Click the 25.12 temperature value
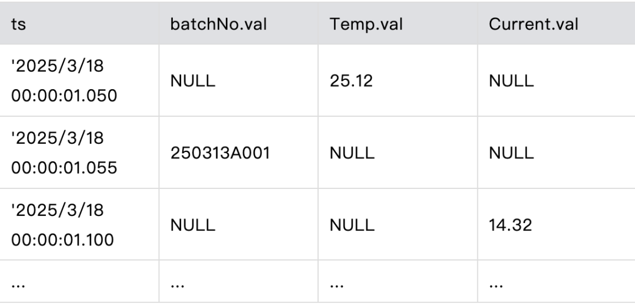The height and width of the screenshot is (304, 635). point(352,81)
